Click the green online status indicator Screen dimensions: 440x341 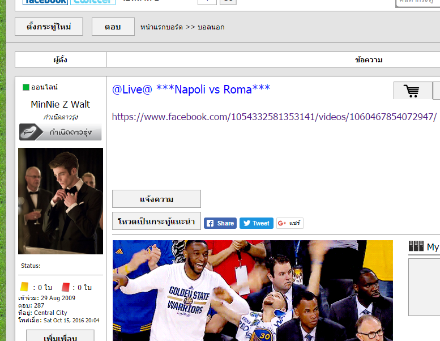[x=26, y=87]
